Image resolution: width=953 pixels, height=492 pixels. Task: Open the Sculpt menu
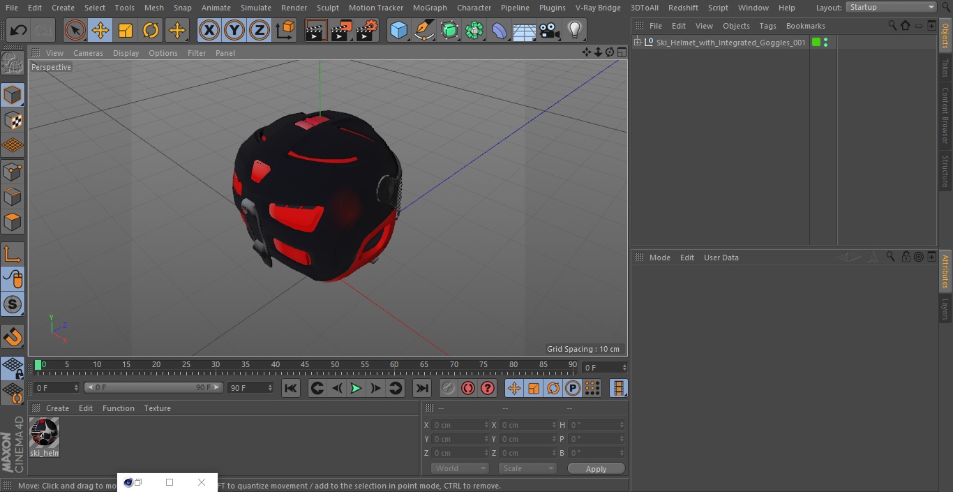(x=327, y=8)
